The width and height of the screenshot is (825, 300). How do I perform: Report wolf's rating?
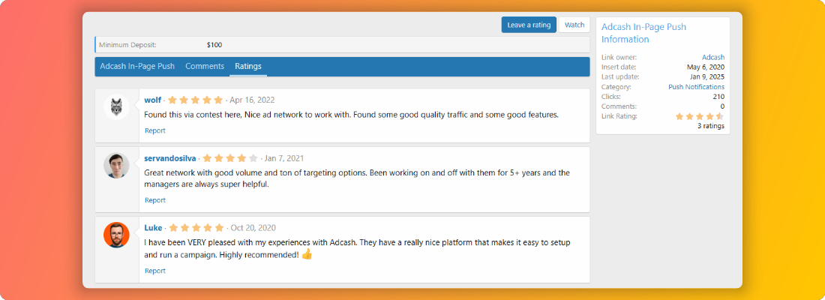(x=155, y=130)
